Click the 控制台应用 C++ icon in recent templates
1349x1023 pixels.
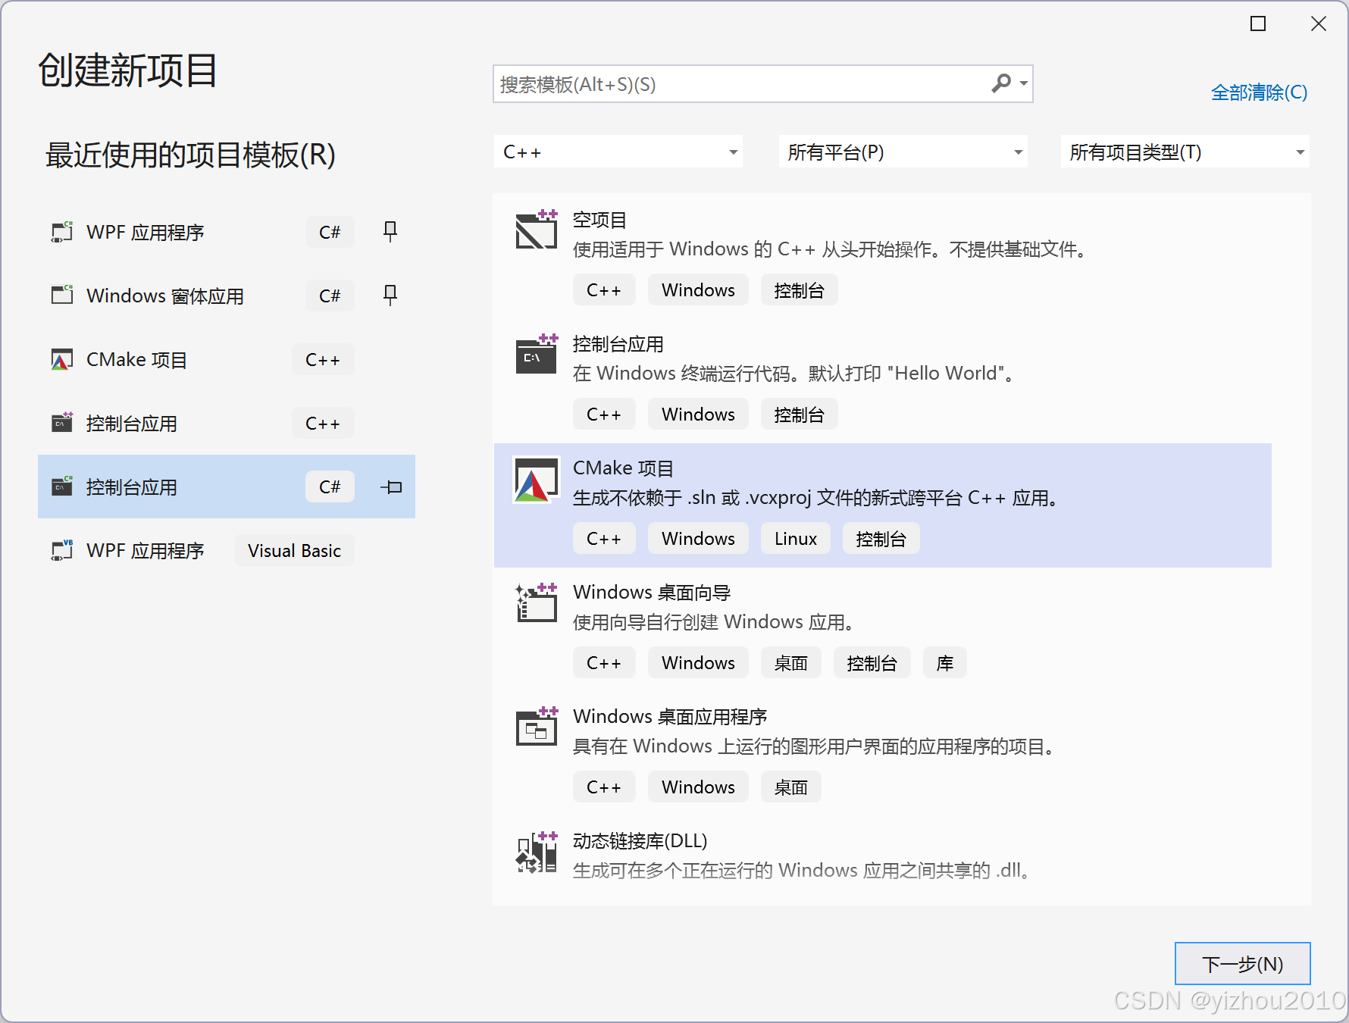[x=62, y=423]
